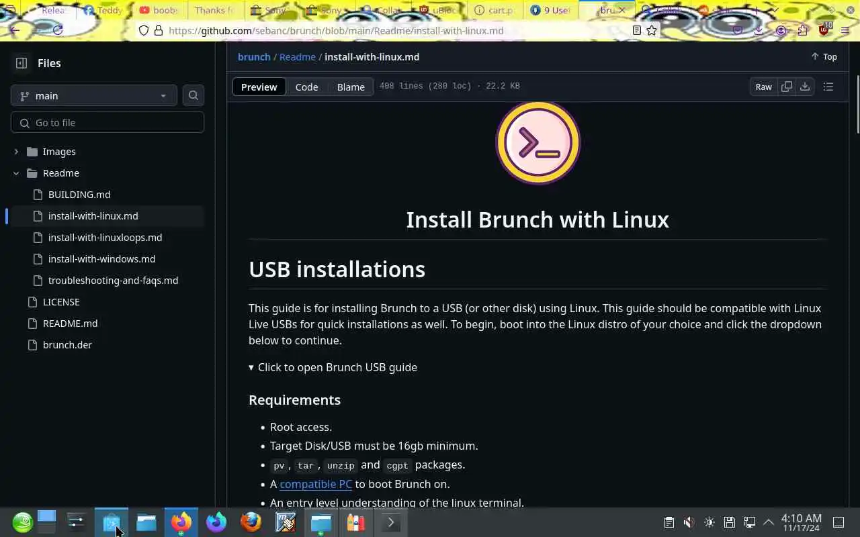
Task: Open the Konsole terminal taskbar icon
Action: pos(391,522)
